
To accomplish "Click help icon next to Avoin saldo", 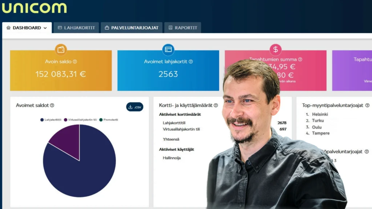I will point(75,62).
